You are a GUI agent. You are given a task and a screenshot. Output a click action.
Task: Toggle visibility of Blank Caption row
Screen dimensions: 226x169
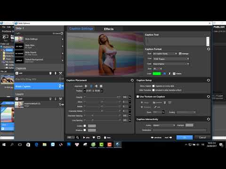(x=63, y=86)
